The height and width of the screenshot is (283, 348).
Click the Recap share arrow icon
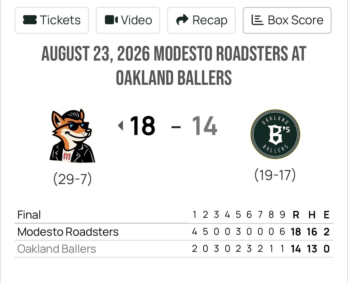pos(182,20)
